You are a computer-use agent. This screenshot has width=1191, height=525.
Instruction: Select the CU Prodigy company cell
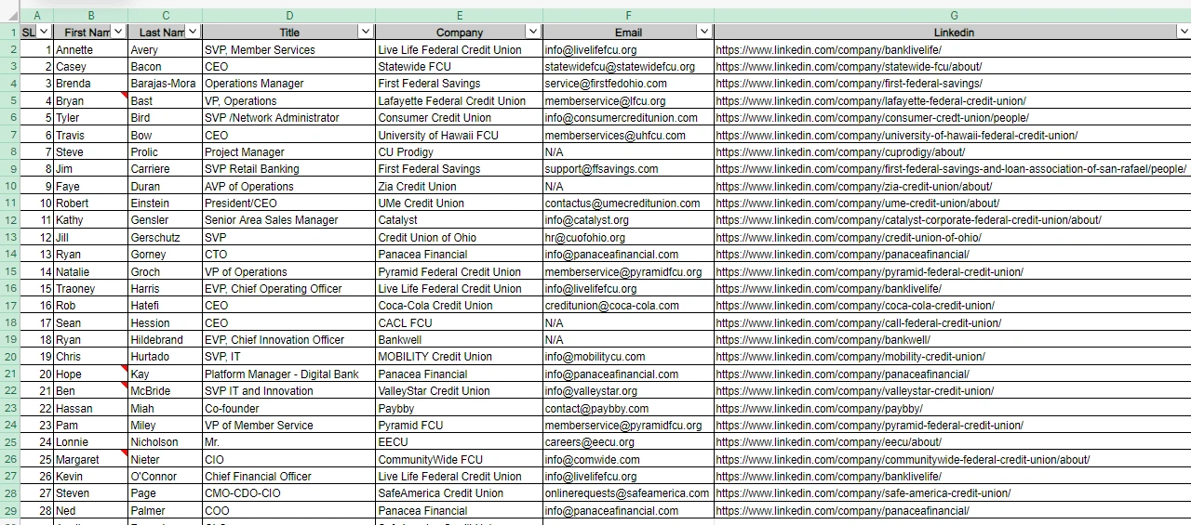pos(460,151)
